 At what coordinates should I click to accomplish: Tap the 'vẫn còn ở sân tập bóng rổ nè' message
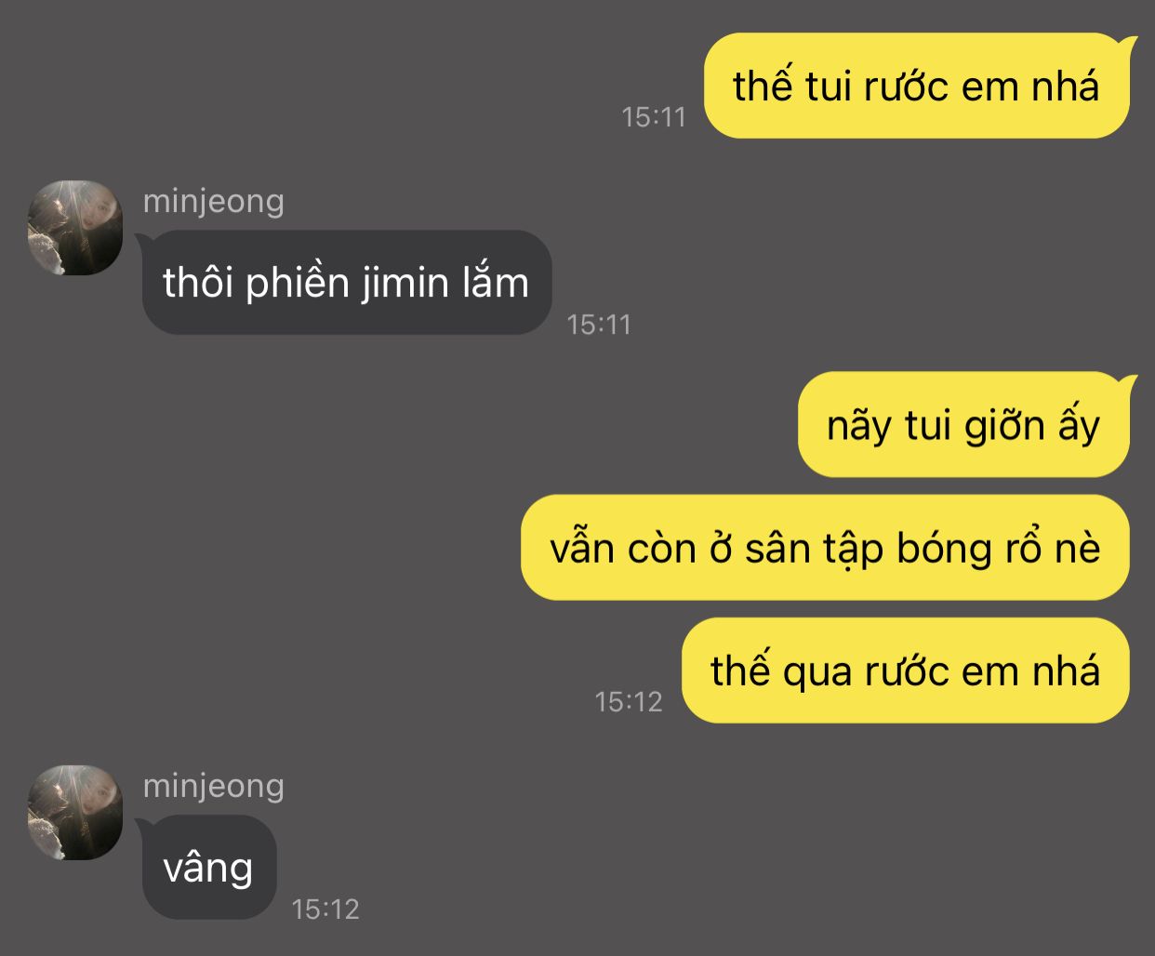pyautogui.click(x=825, y=548)
